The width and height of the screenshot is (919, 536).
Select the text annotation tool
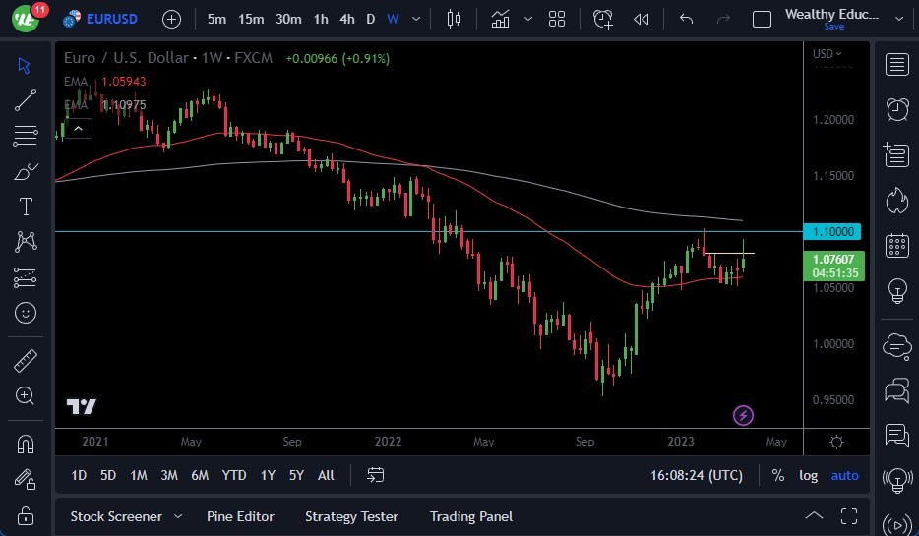(x=26, y=207)
